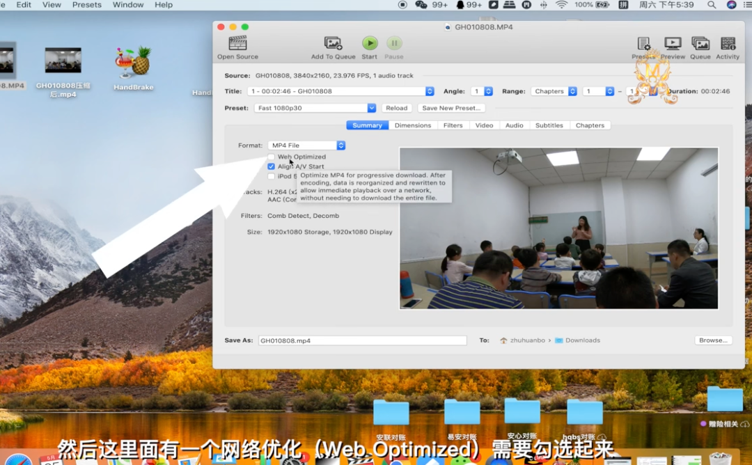Open Spotlight search magnifier in menu bar
Viewport: 752px width, 465px height.
(712, 5)
